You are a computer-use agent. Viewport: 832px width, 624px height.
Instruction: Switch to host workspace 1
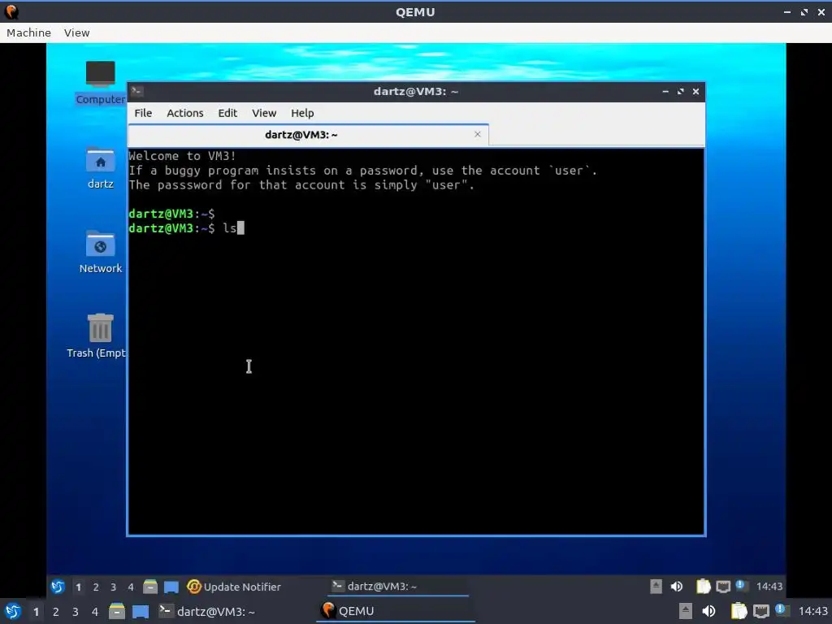pos(36,612)
